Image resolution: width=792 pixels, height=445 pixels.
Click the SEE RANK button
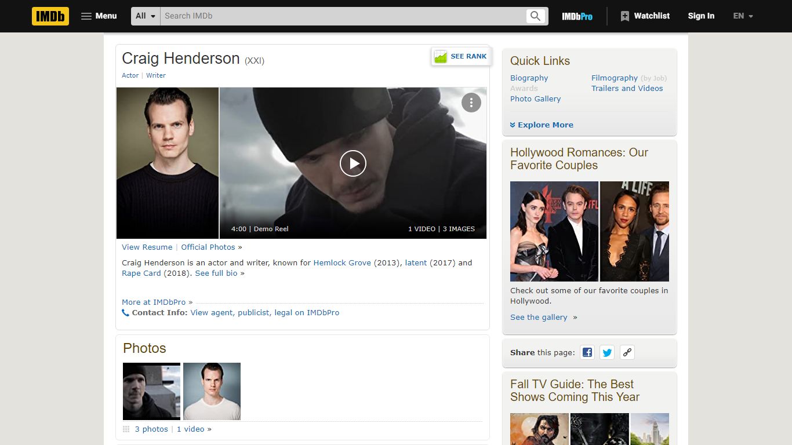tap(461, 56)
